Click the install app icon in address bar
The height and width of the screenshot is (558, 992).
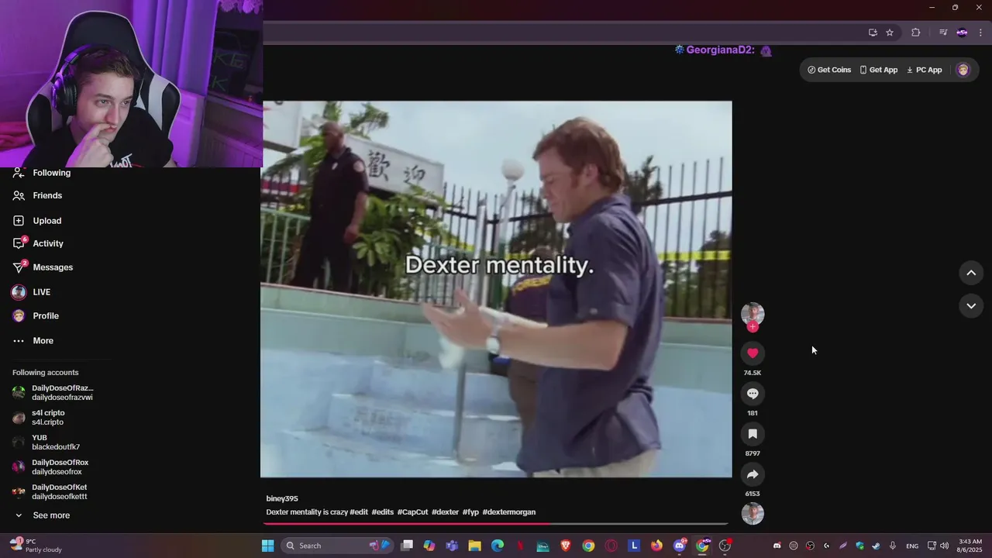click(873, 33)
